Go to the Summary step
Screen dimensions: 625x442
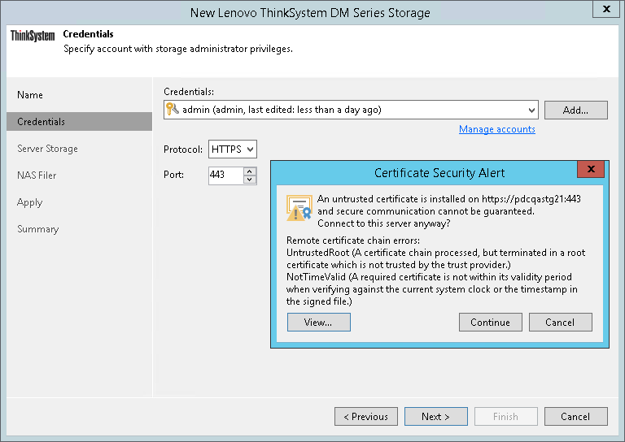pos(38,229)
